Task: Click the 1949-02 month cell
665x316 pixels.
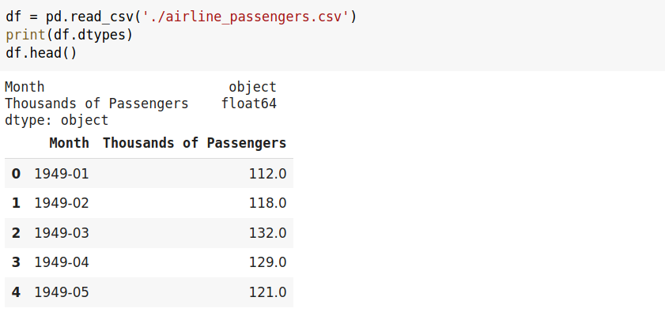Action: 62,203
